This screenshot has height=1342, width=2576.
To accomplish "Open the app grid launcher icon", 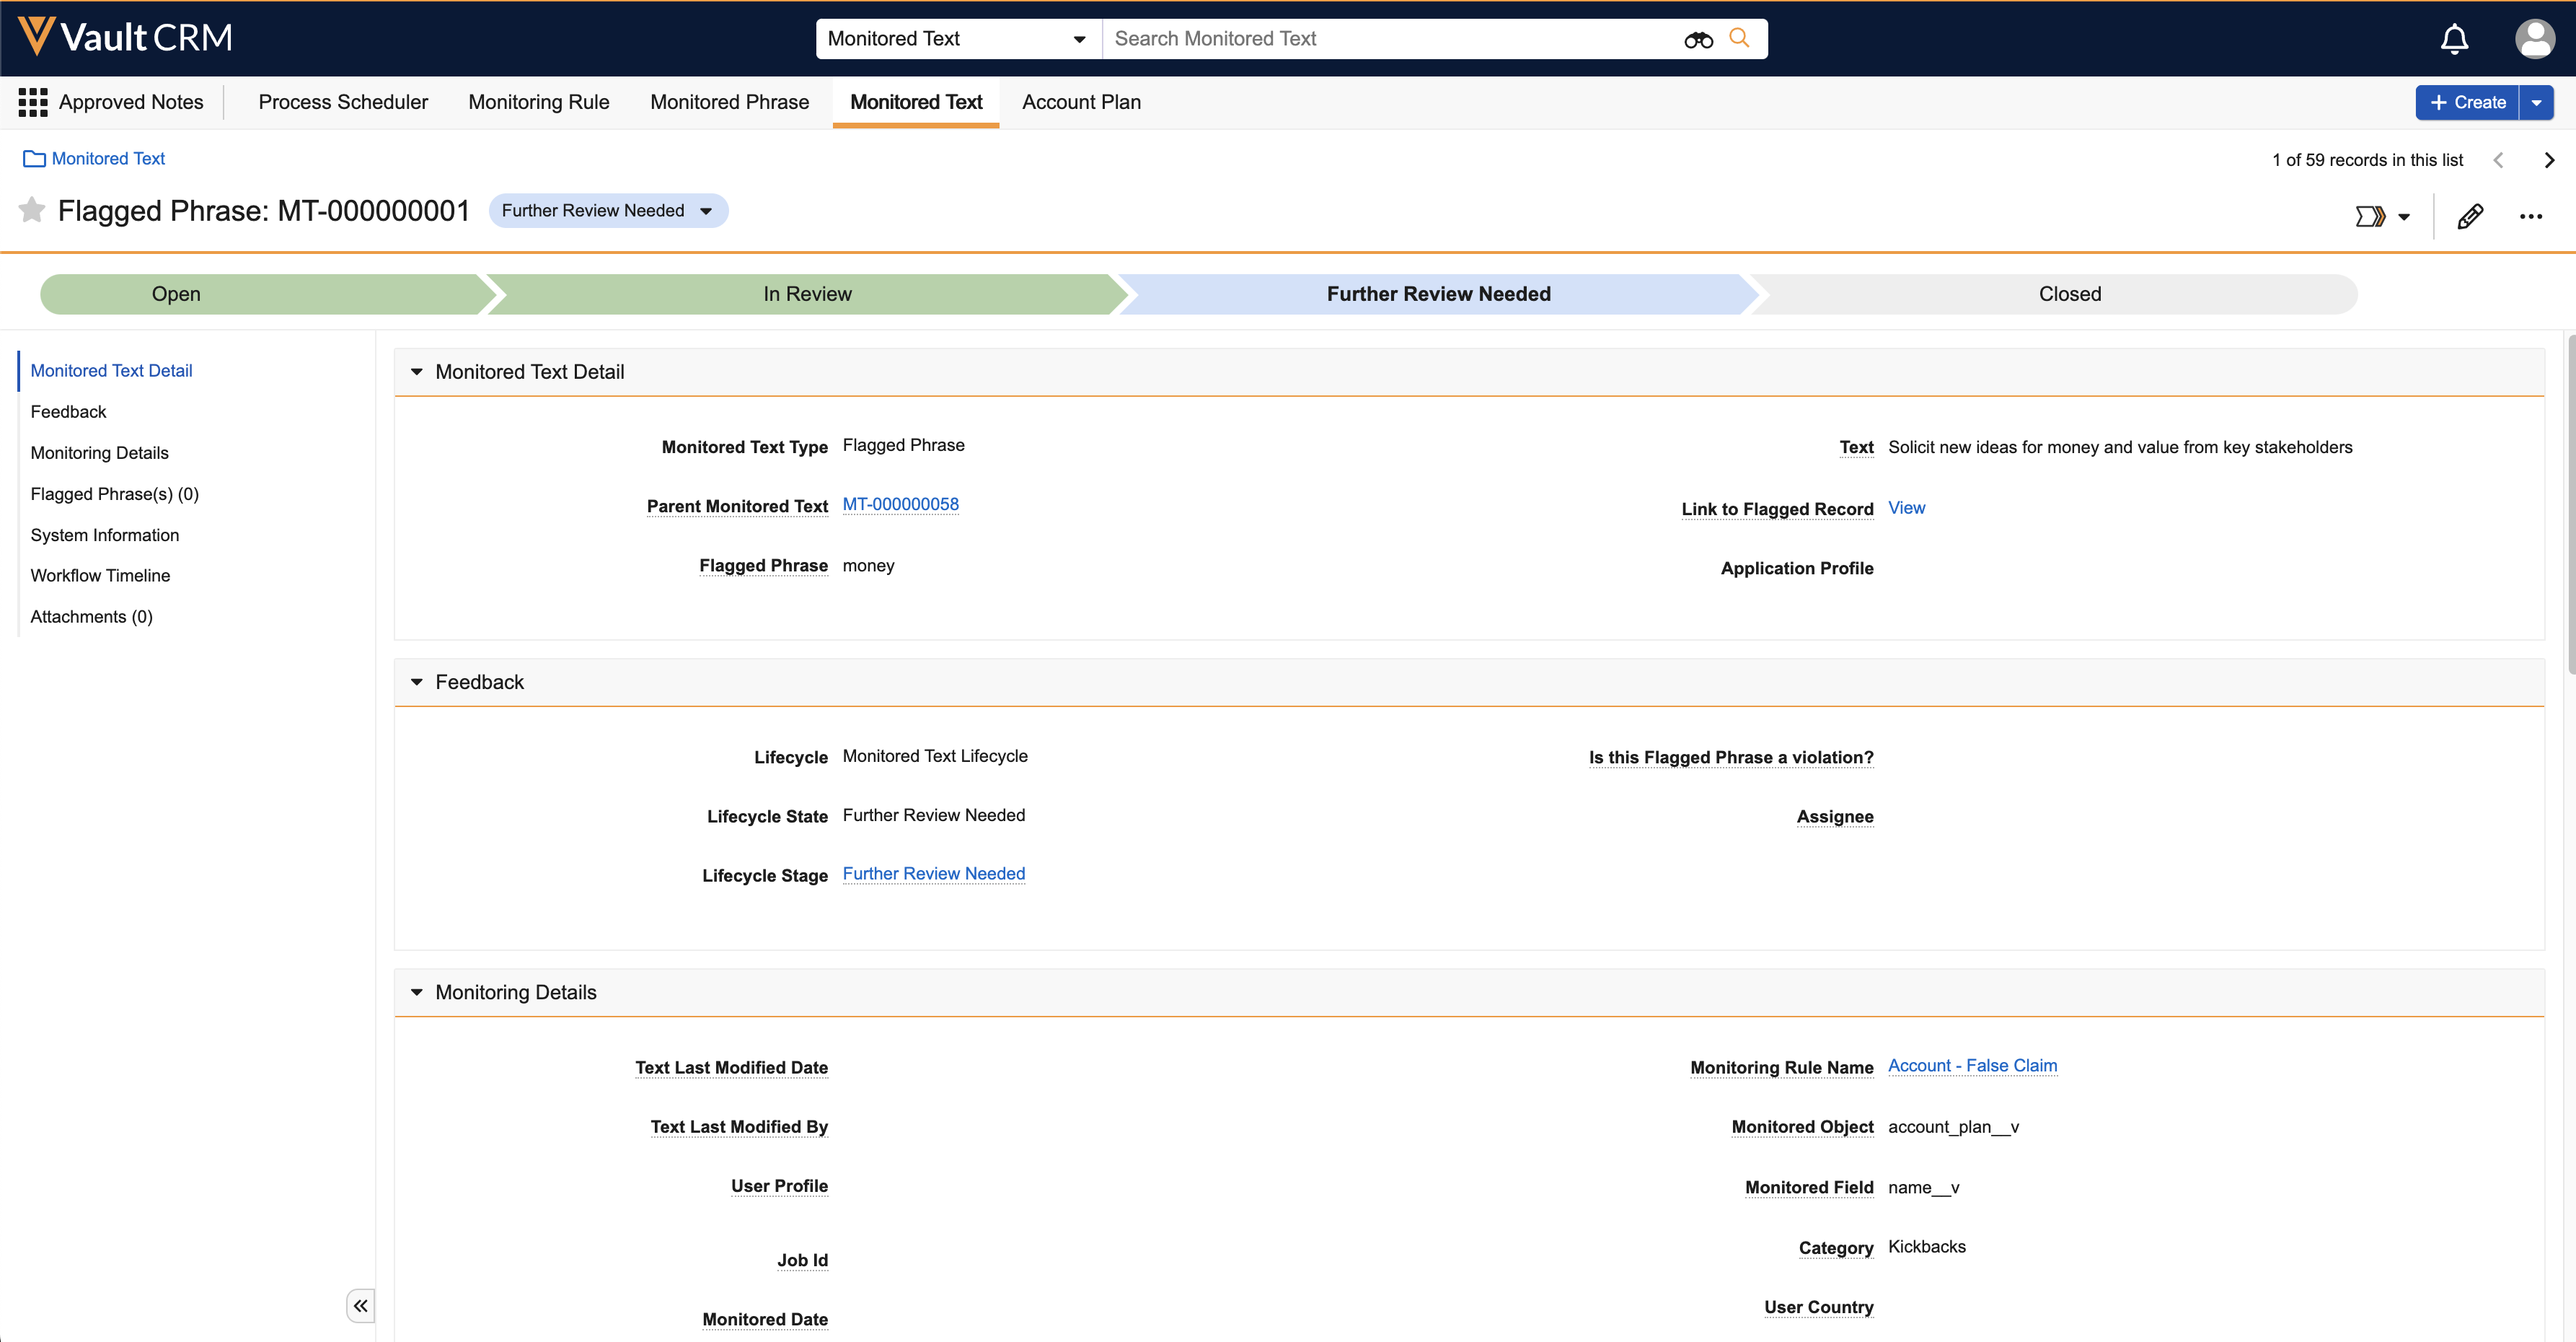I will [33, 102].
